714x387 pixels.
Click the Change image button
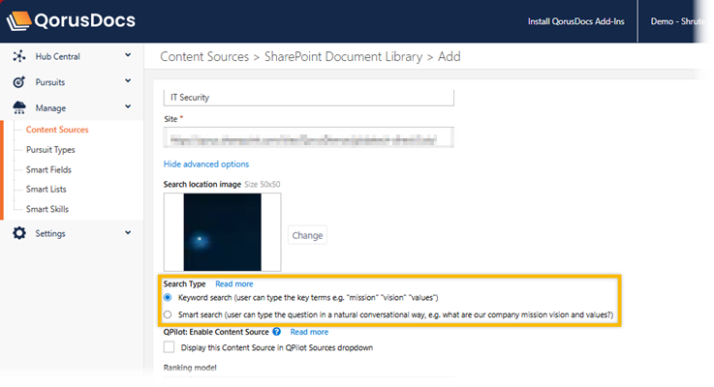pos(308,235)
